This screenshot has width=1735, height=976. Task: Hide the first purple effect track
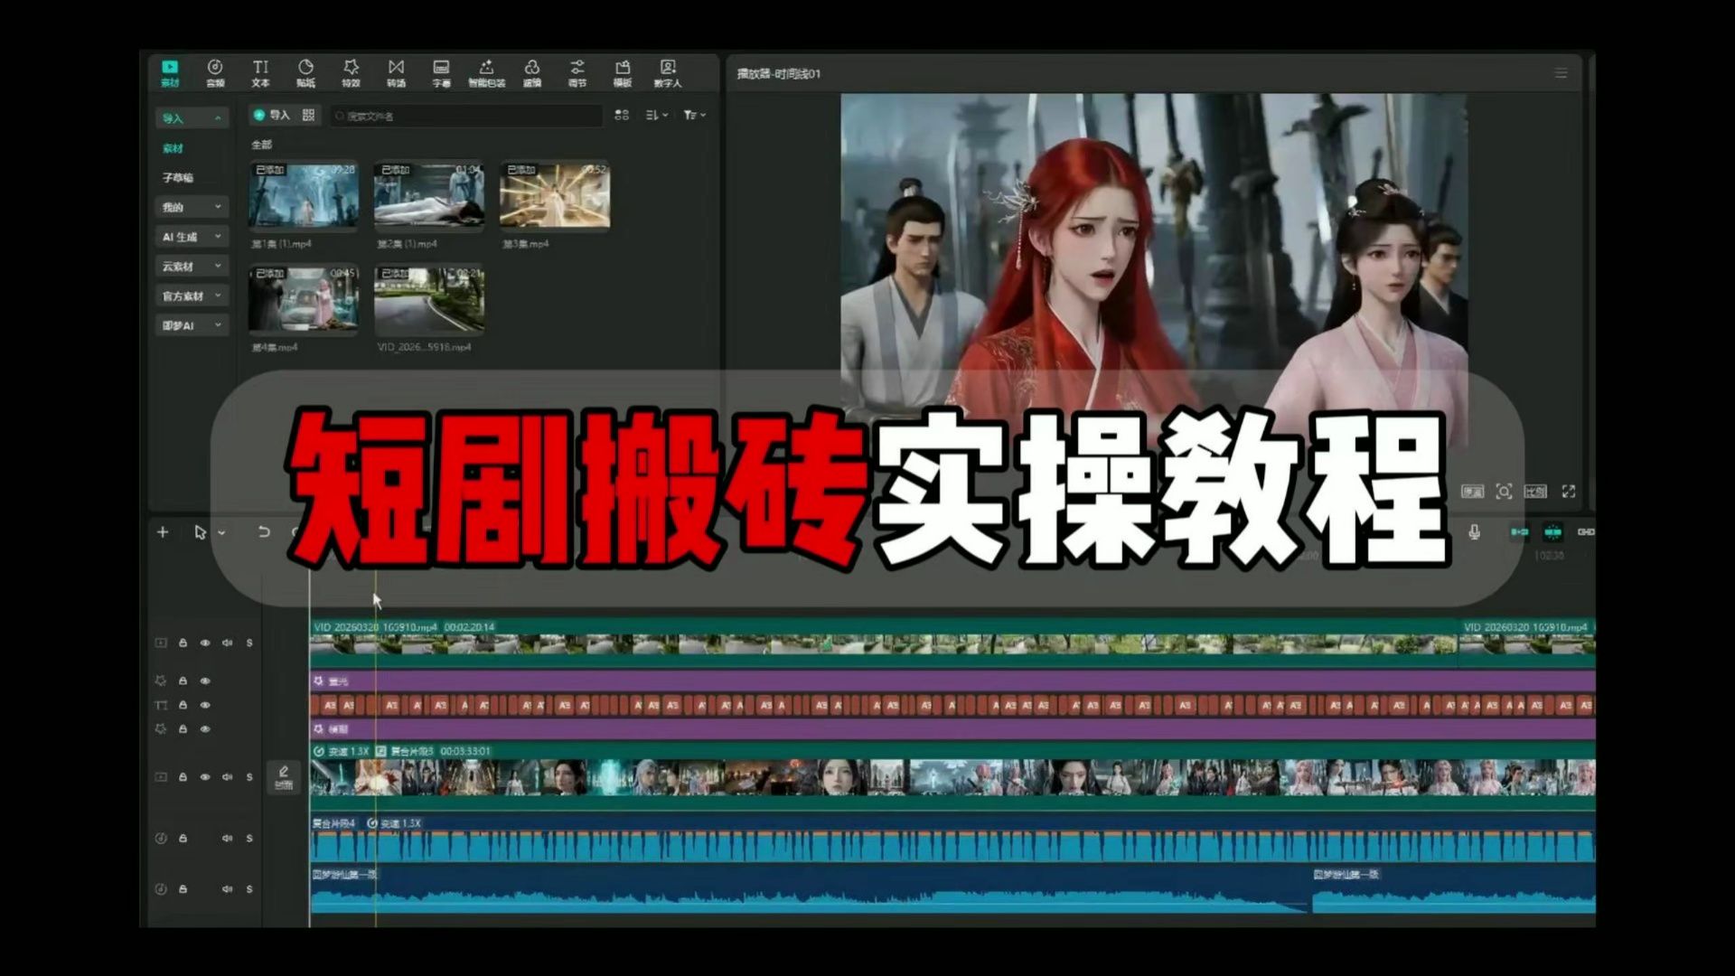pos(205,680)
